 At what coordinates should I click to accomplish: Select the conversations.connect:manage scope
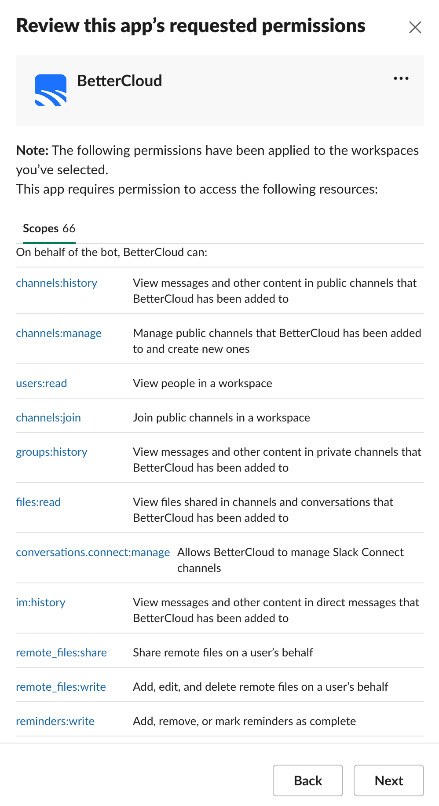93,552
